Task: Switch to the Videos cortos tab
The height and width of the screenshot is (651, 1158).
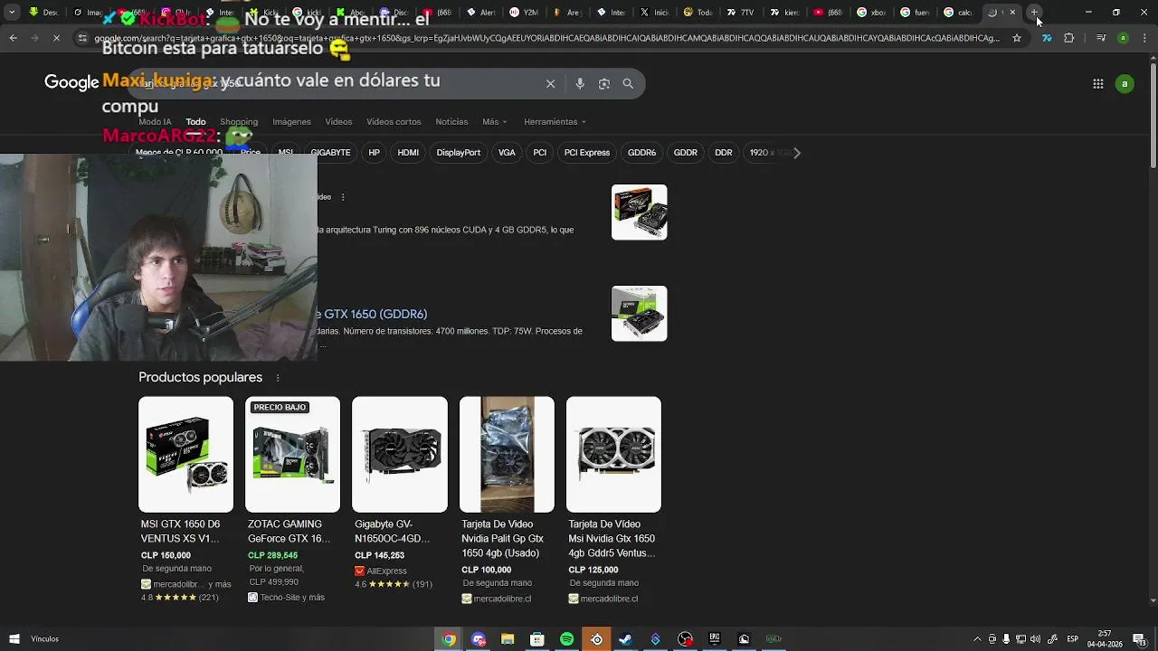Action: coord(394,122)
